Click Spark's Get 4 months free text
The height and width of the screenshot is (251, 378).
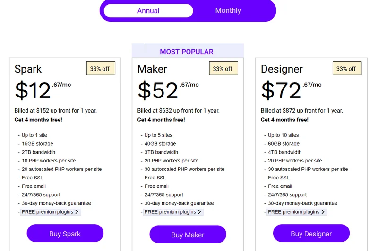point(38,120)
